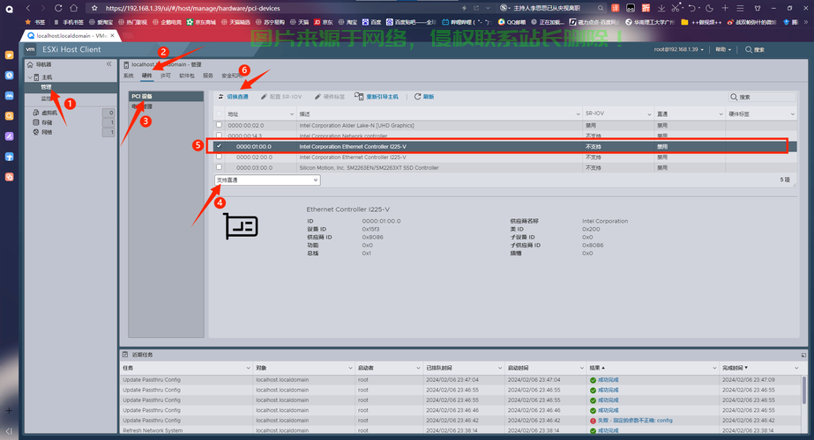Image resolution: width=814 pixels, height=440 pixels.
Task: Open the SR-IOV column dropdown arrow
Action: 649,114
